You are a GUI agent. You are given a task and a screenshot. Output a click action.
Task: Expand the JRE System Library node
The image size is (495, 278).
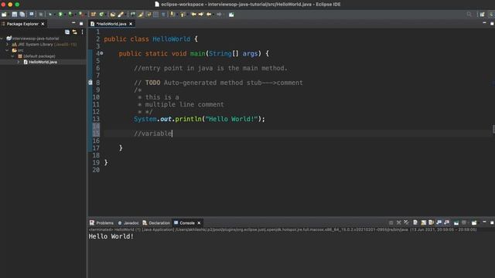[x=7, y=45]
